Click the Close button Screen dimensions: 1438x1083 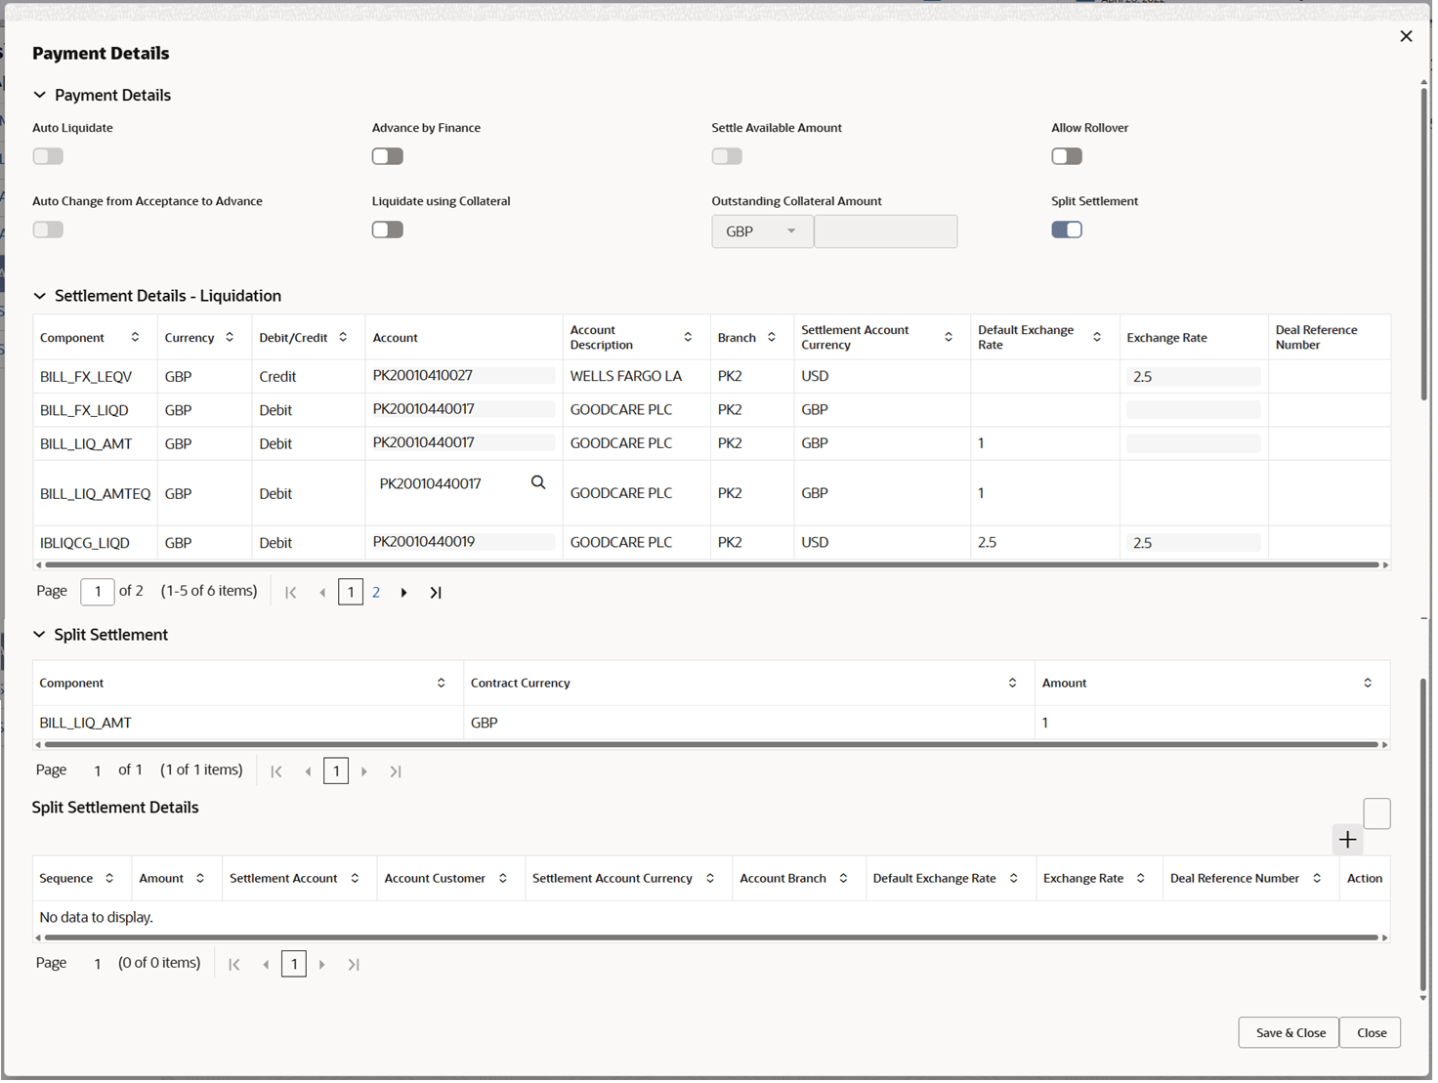[x=1370, y=1032]
